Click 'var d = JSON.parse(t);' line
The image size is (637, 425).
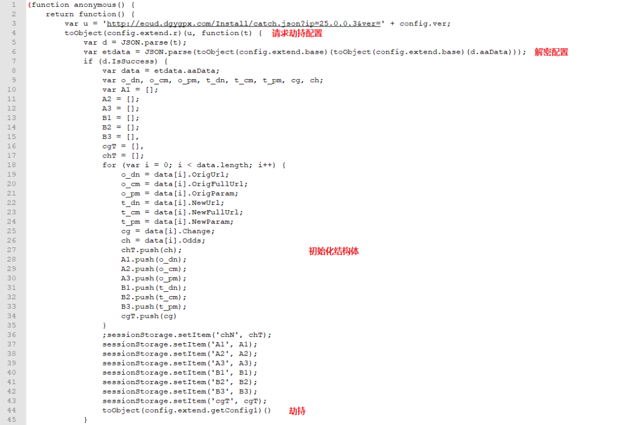[135, 42]
